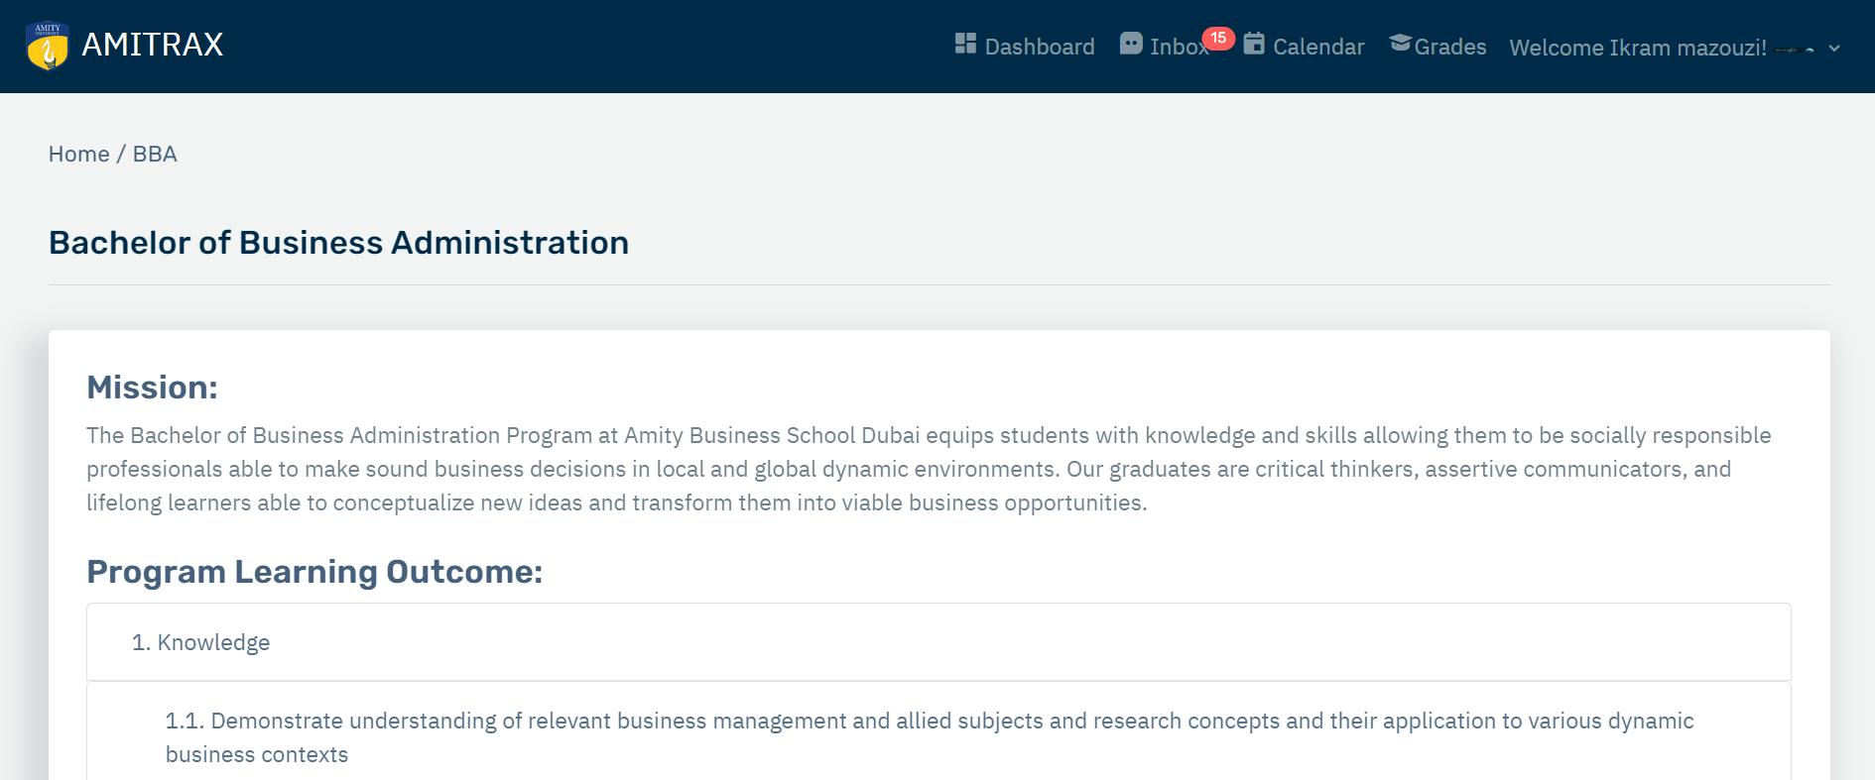The height and width of the screenshot is (780, 1875).
Task: Go to the Dashboard menu item
Action: 1039,47
